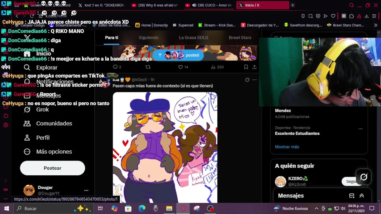
Task: Show more bookmarks bar items
Action: [376, 25]
